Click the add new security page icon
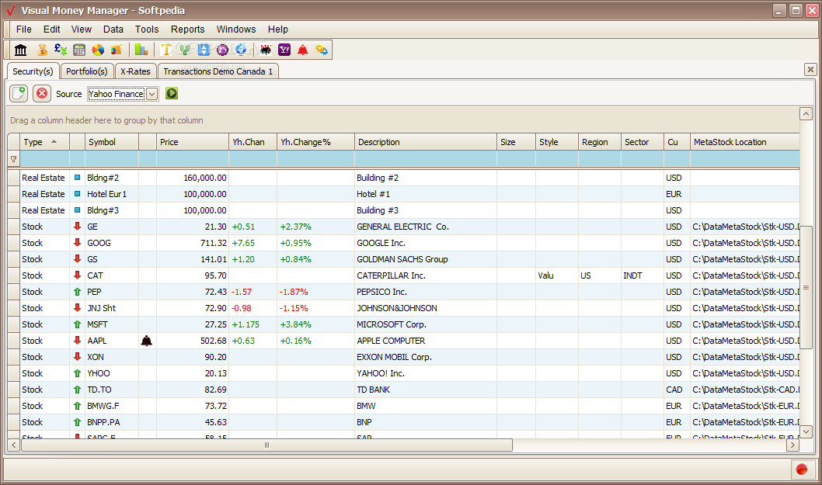This screenshot has height=485, width=822. 19,93
